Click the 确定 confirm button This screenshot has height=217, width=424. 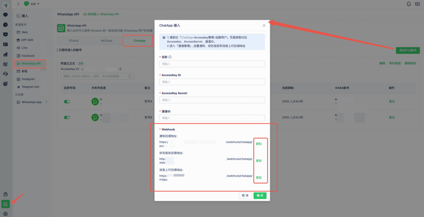click(x=260, y=196)
